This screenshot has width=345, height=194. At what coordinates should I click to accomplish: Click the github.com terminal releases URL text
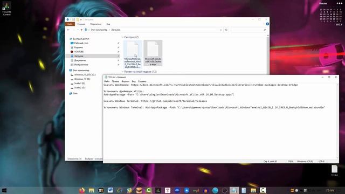[174, 101]
